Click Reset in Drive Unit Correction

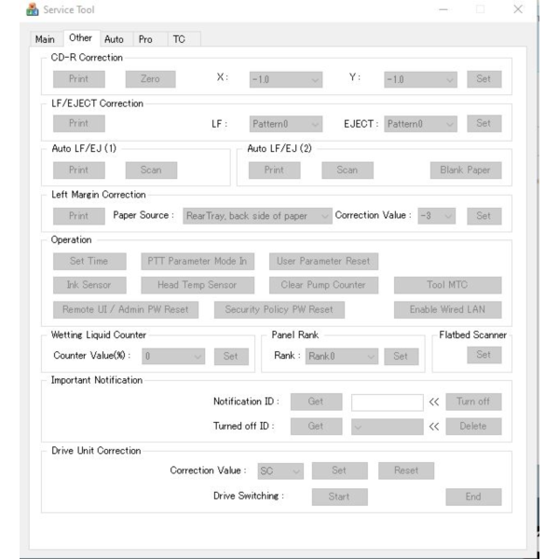pos(406,470)
